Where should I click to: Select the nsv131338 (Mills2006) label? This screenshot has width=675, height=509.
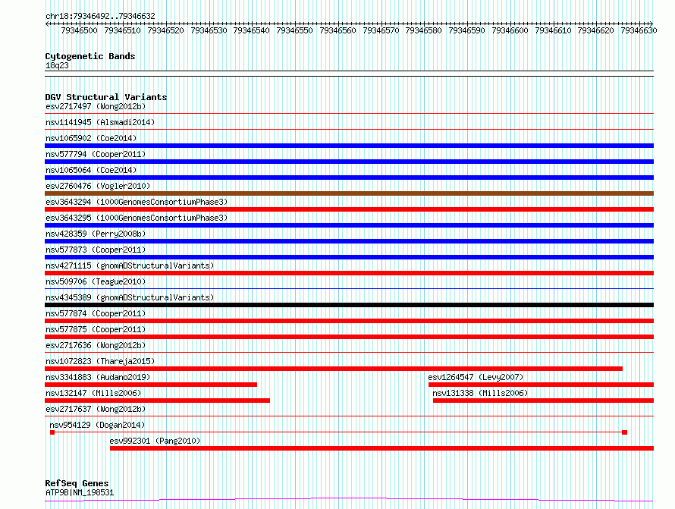tap(480, 393)
